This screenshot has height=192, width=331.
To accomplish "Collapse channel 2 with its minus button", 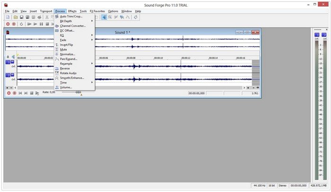I will pos(12,75).
